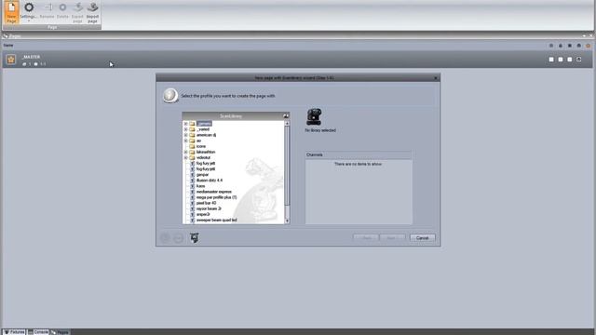
Task: Click the orange icon in the Pages column header
Action: [588, 46]
